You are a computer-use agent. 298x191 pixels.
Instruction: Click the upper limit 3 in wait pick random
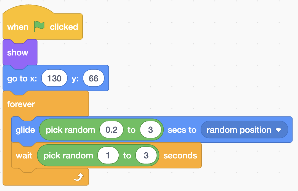point(146,155)
